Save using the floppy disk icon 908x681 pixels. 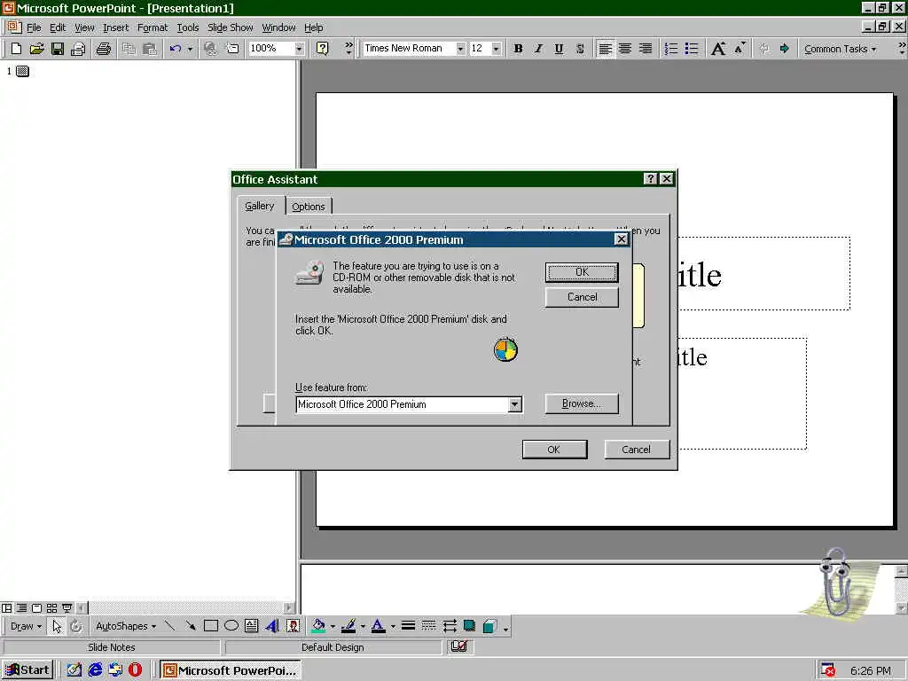tap(58, 49)
